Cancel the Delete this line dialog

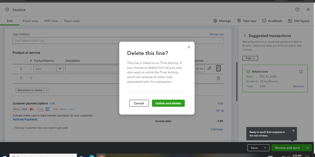(139, 103)
